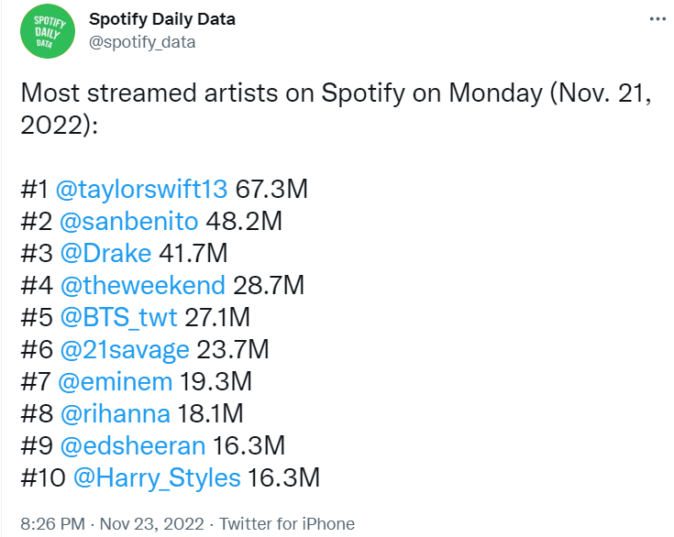Click the Twitter for iPhone source label
The width and height of the screenshot is (674, 537).
coord(285,524)
